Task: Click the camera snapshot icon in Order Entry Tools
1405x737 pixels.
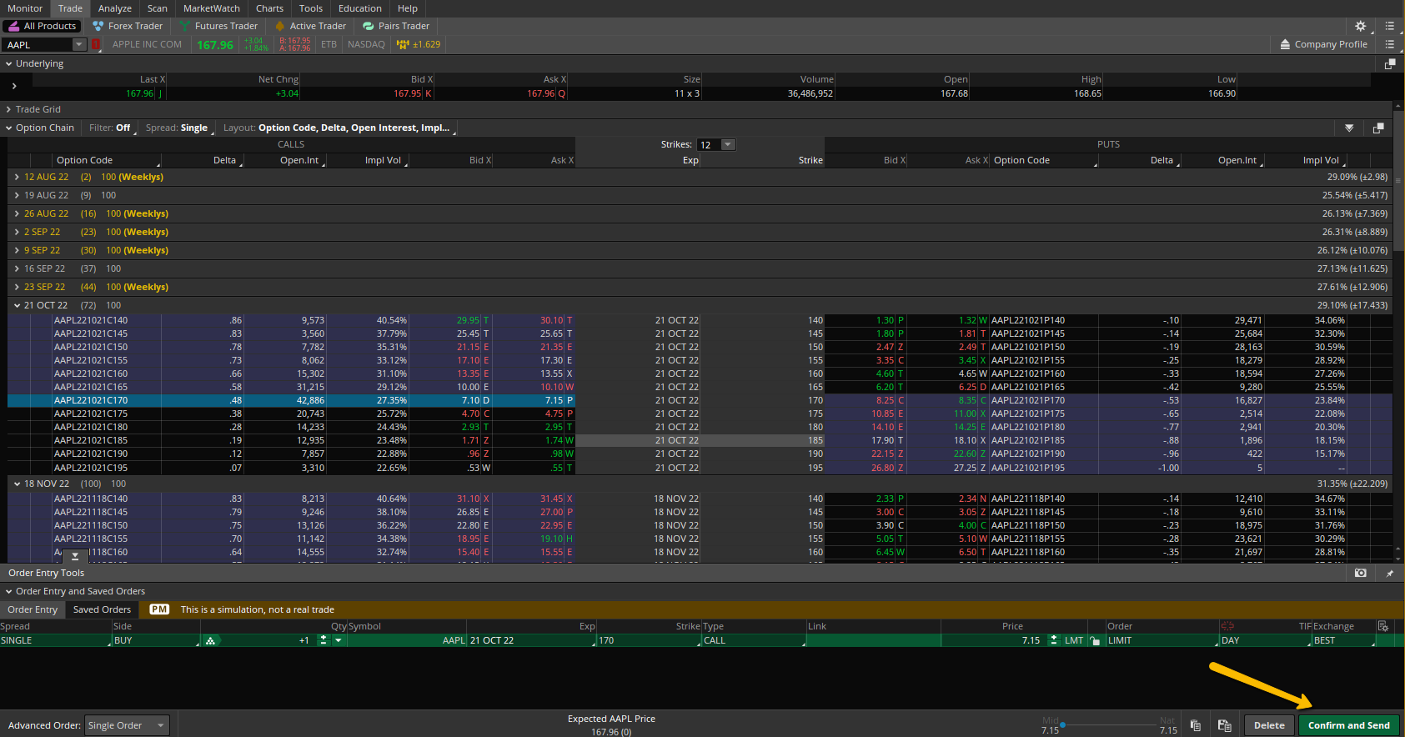Action: click(x=1360, y=573)
